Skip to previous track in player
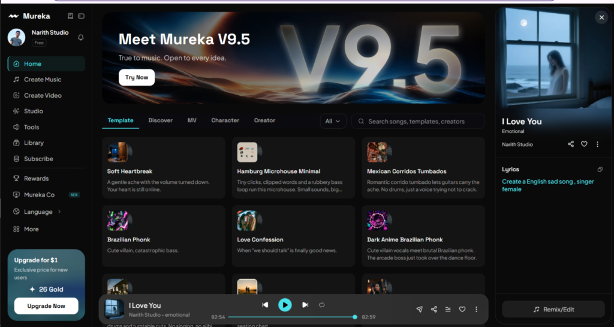The height and width of the screenshot is (327, 614). pos(265,305)
